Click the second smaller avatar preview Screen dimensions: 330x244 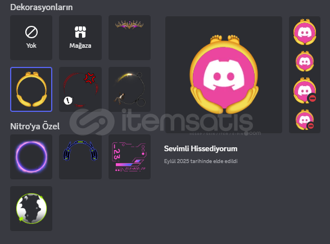click(x=305, y=61)
